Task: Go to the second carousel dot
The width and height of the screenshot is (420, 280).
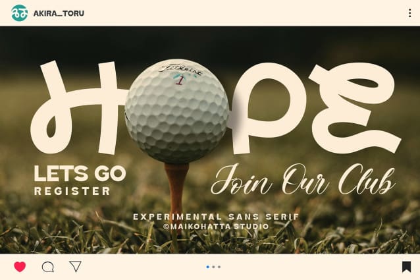Action: pyautogui.click(x=213, y=267)
